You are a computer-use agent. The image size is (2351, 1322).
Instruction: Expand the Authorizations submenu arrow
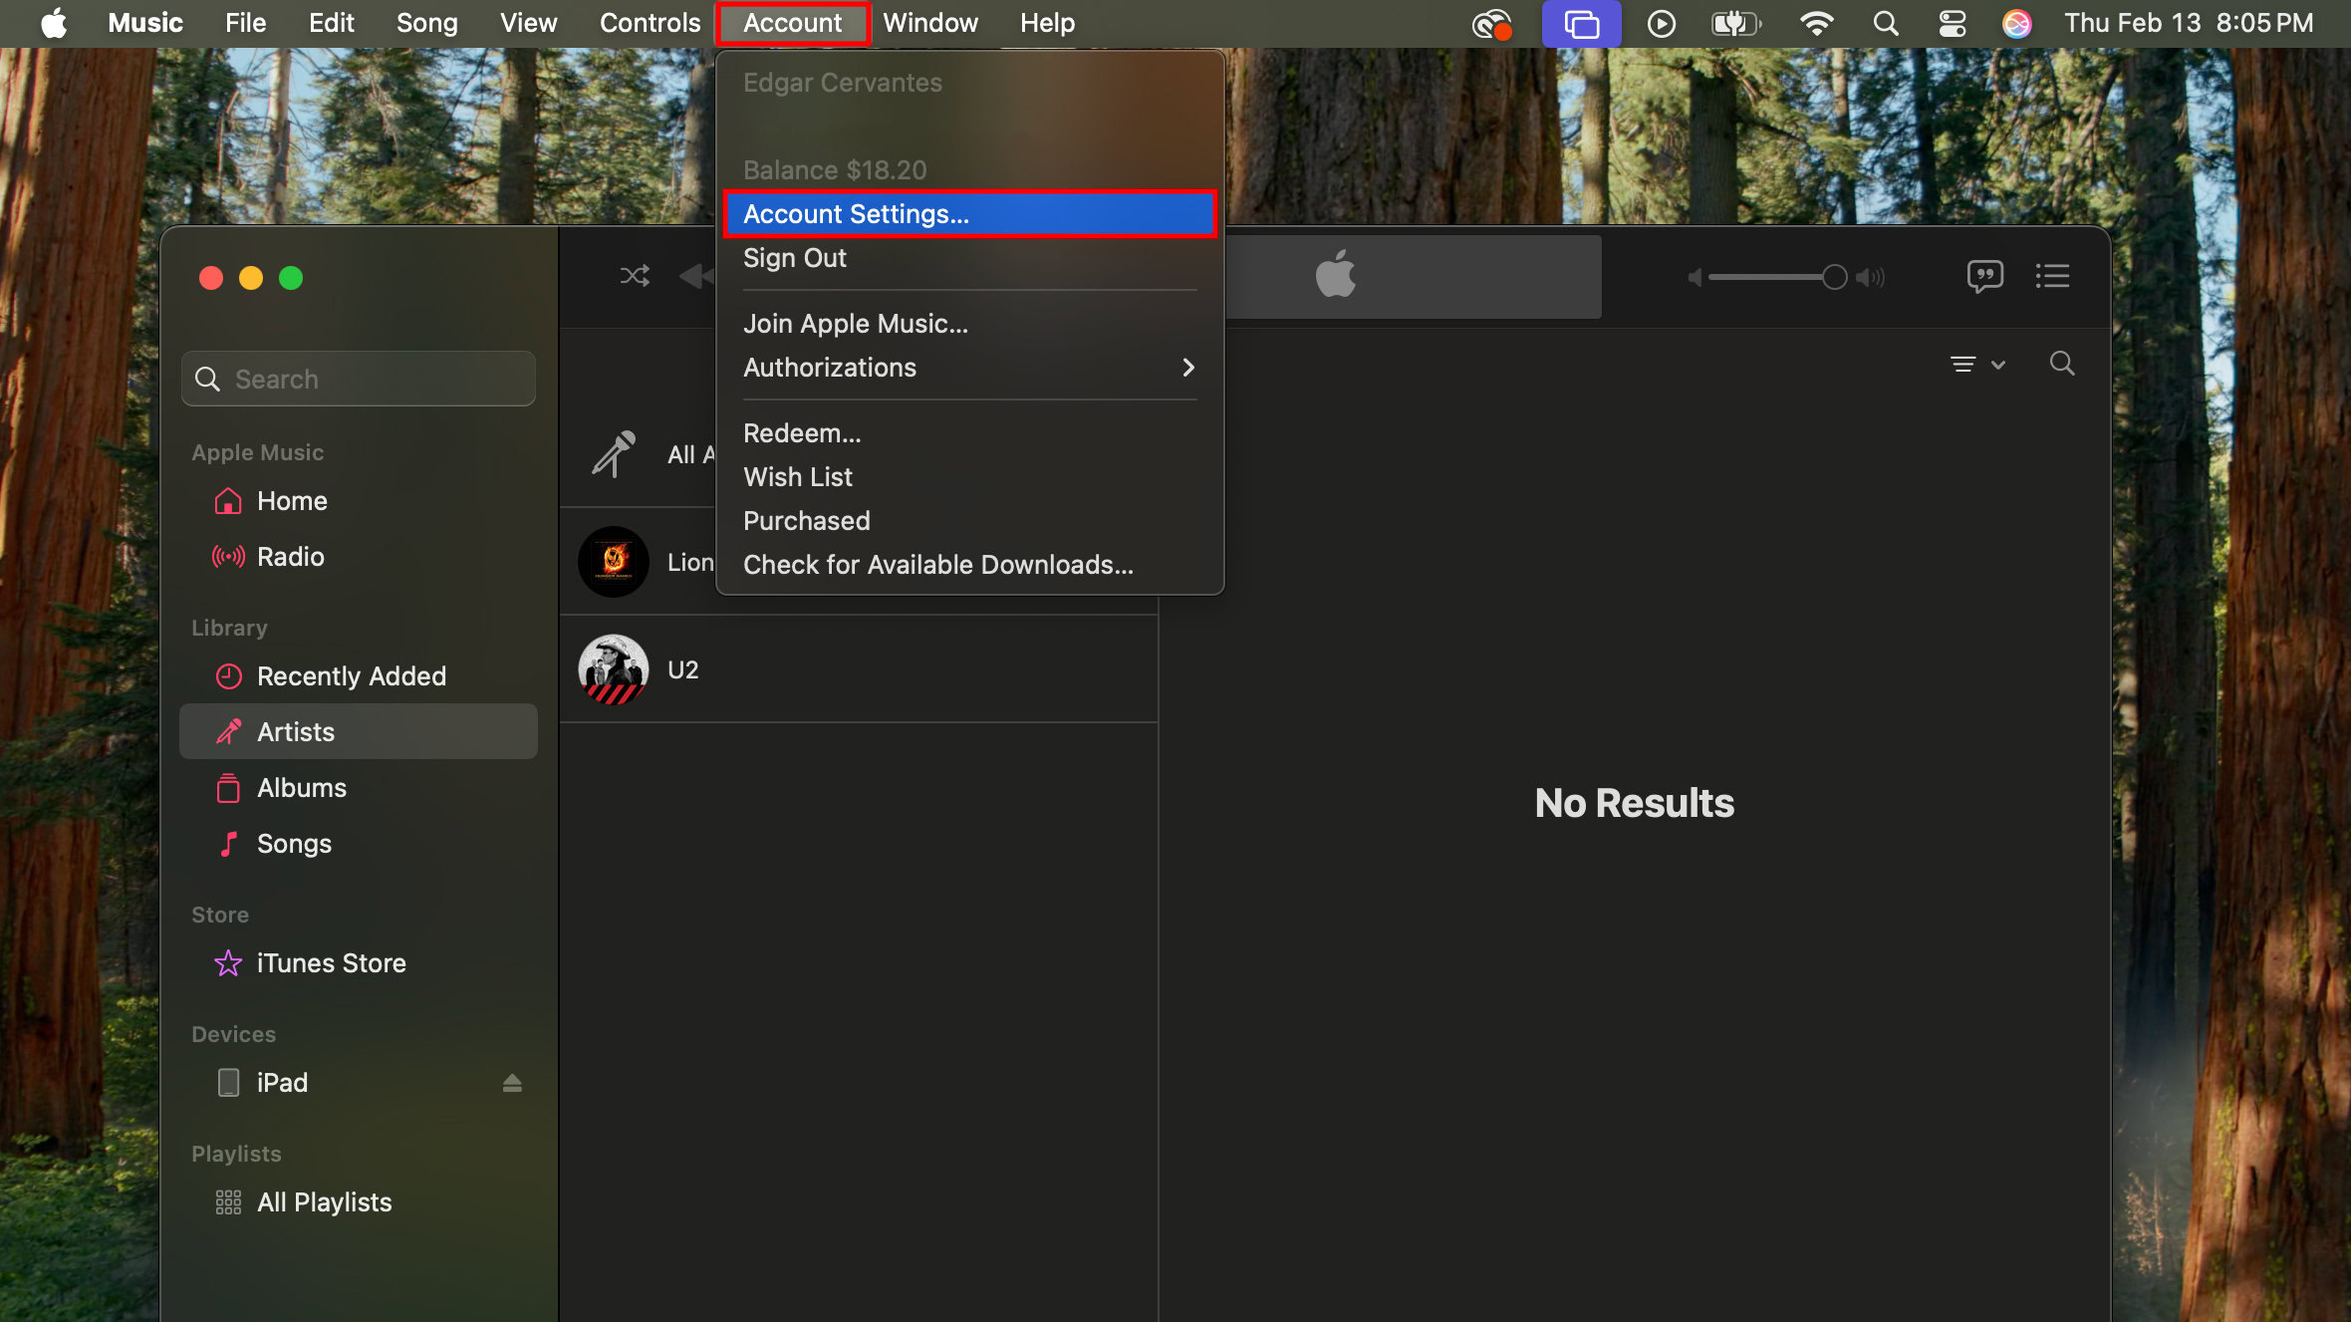click(1187, 368)
